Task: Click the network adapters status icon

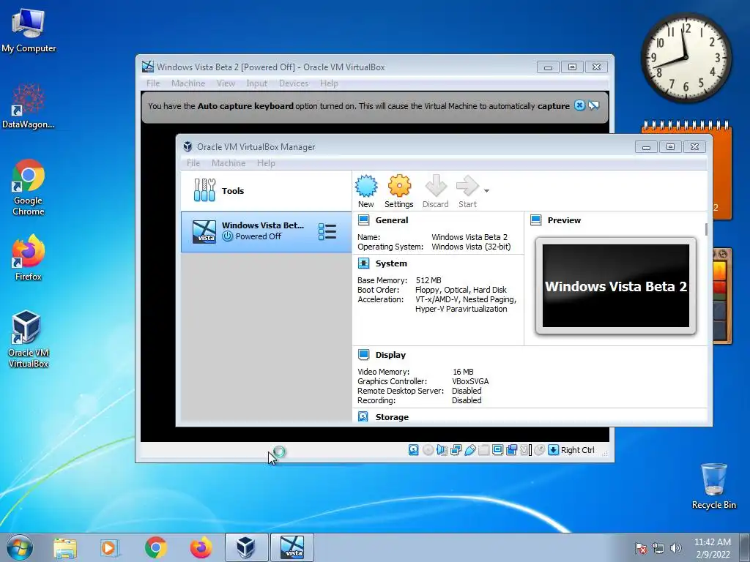Action: (456, 450)
